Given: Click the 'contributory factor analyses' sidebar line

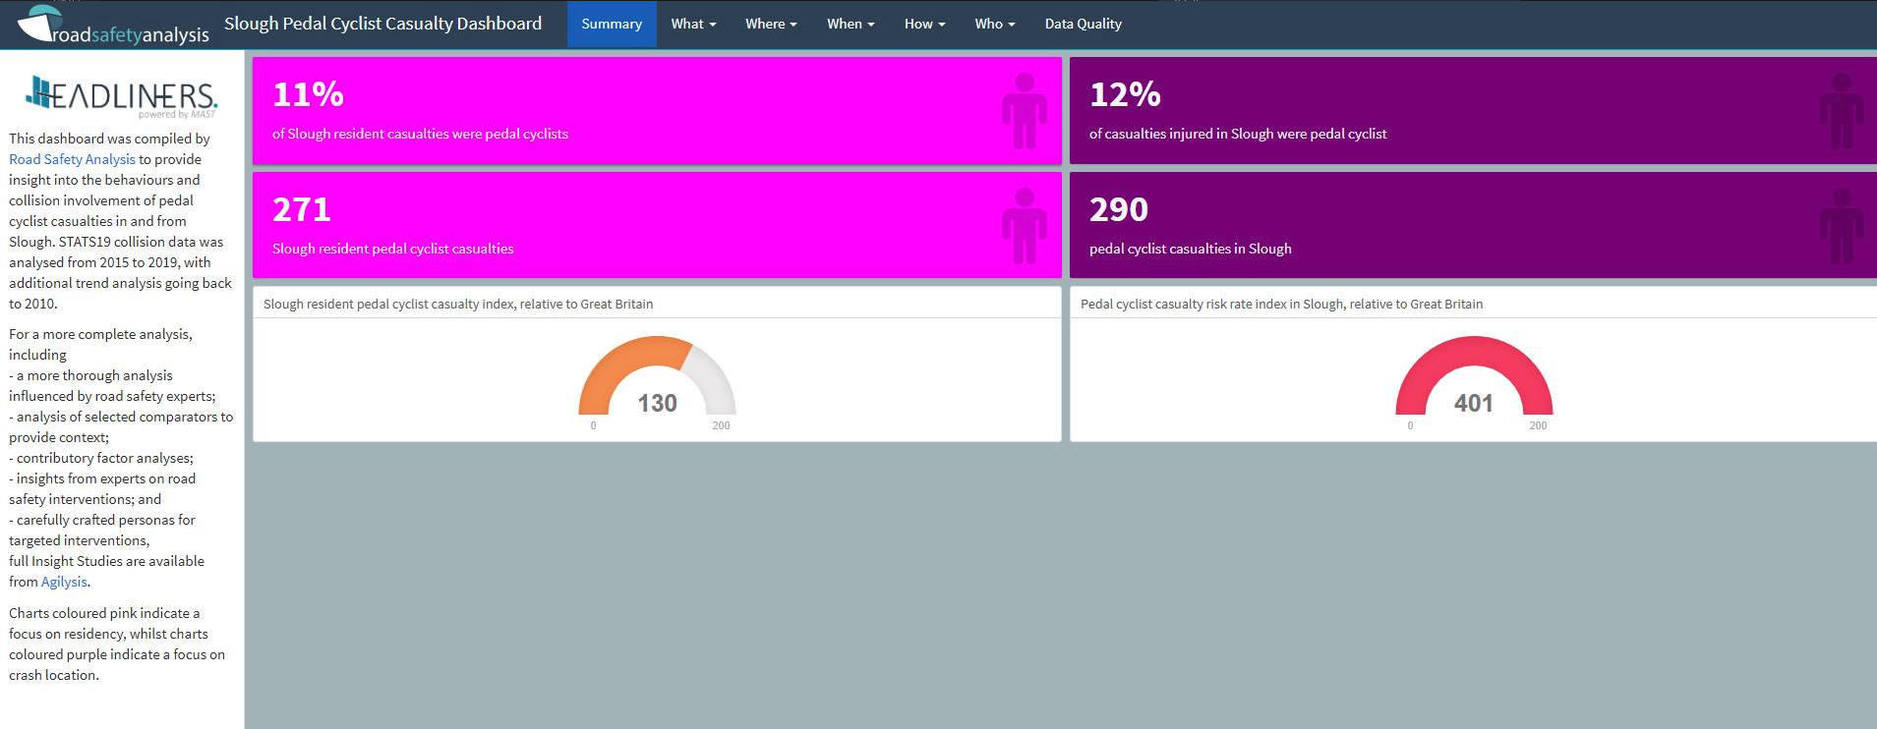Looking at the screenshot, I should click(101, 458).
